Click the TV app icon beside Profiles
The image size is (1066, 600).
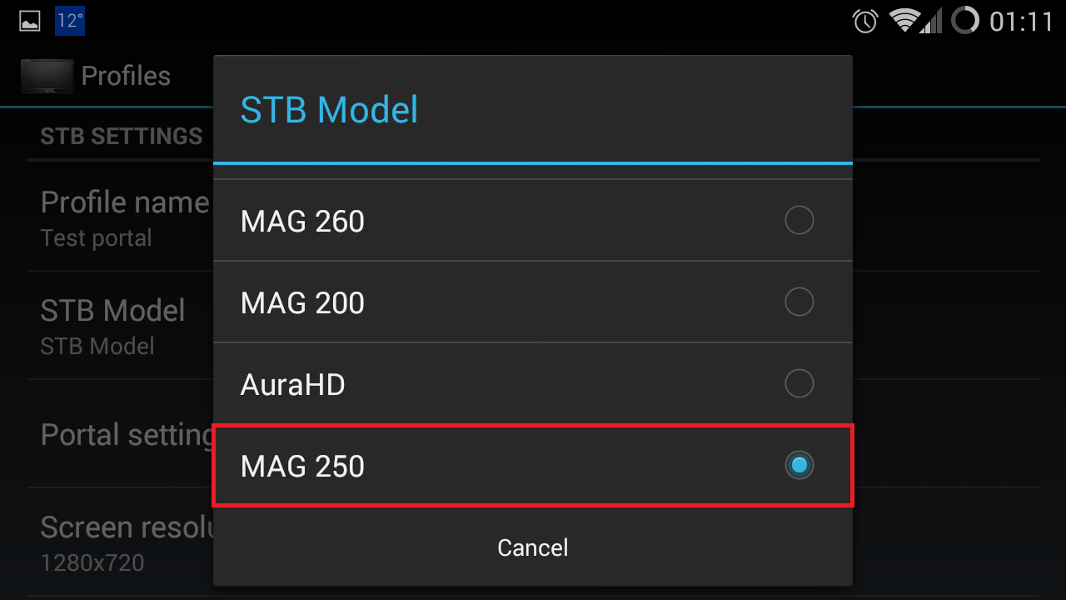coord(47,76)
